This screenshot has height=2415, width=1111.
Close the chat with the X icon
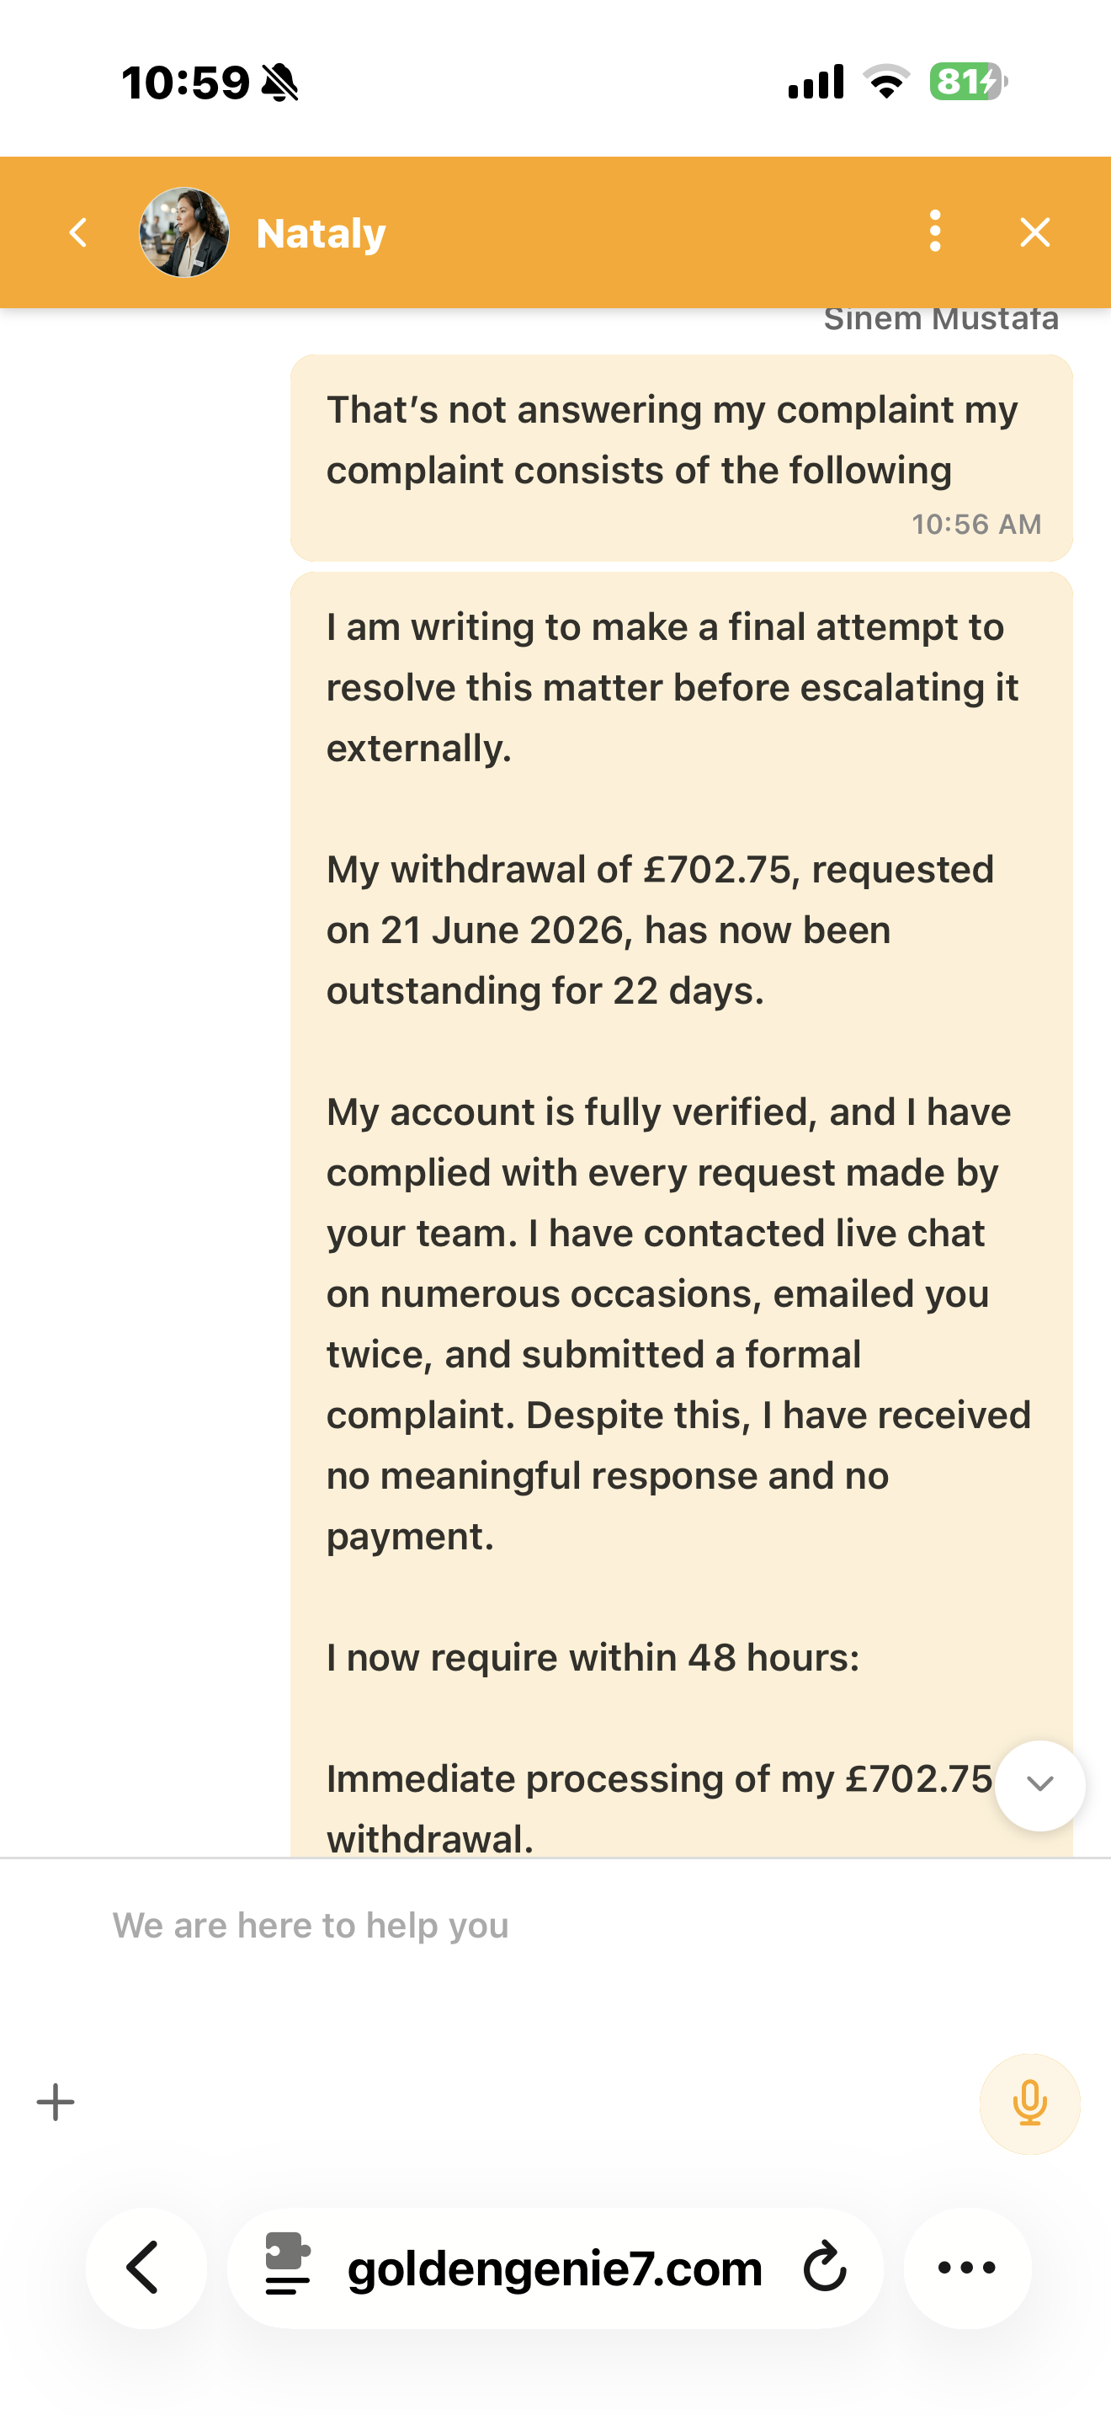point(1035,232)
